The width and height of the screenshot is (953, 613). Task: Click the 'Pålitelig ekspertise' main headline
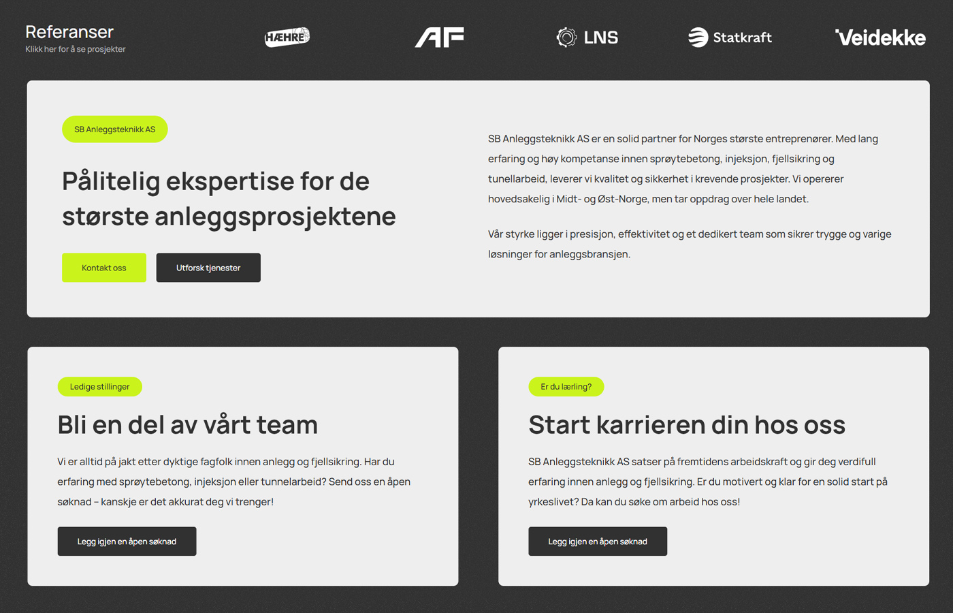[229, 199]
